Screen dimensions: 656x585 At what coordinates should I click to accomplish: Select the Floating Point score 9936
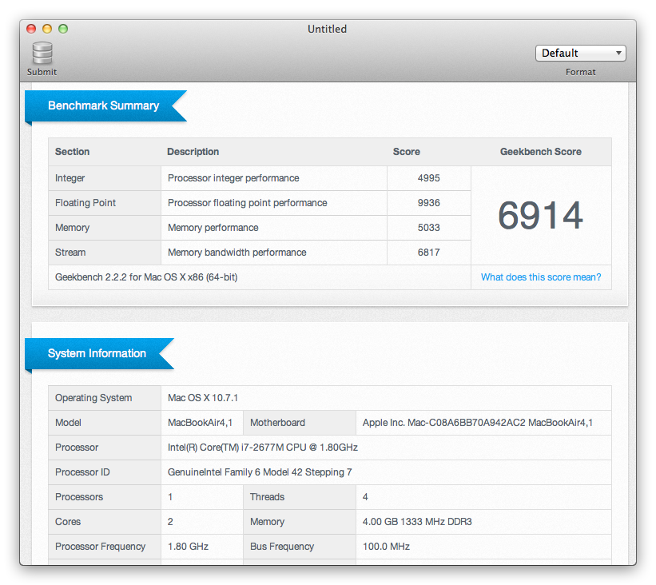(x=428, y=203)
